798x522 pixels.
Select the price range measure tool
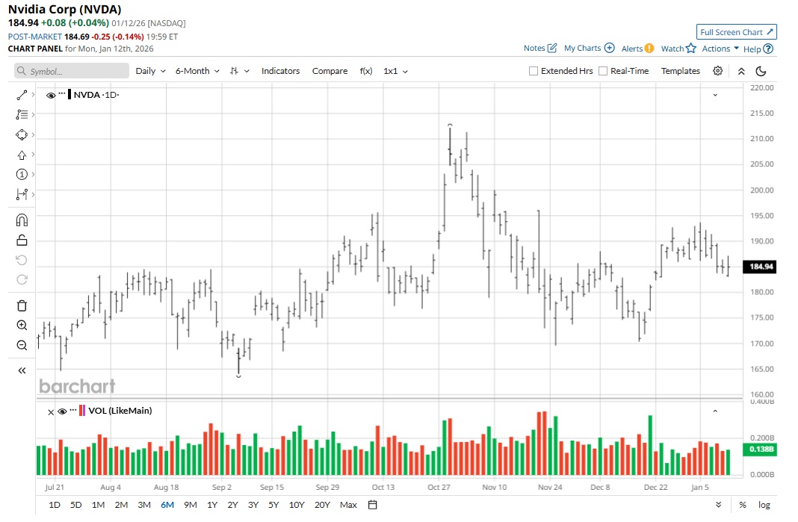pyautogui.click(x=22, y=194)
